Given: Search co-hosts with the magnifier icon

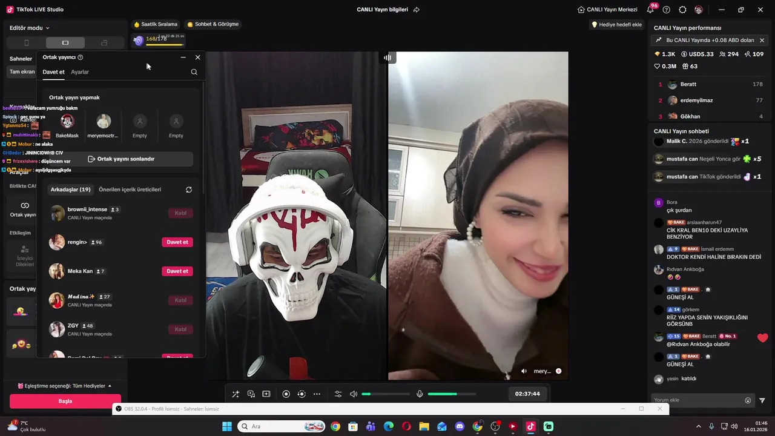Looking at the screenshot, I should point(194,71).
